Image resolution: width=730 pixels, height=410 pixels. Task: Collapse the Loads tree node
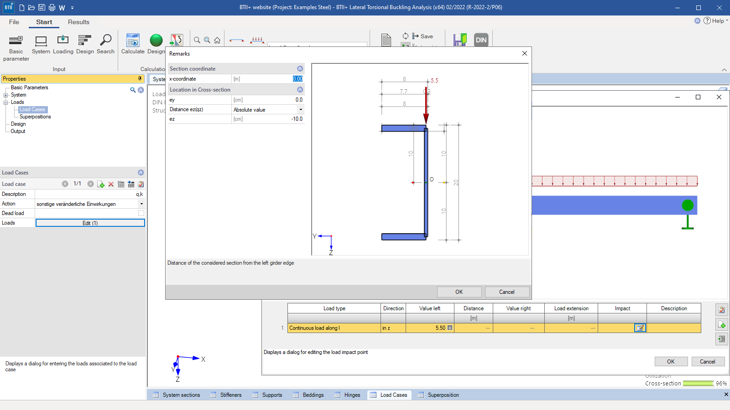(6, 102)
